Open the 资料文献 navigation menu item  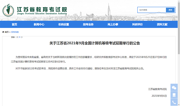click(x=162, y=24)
